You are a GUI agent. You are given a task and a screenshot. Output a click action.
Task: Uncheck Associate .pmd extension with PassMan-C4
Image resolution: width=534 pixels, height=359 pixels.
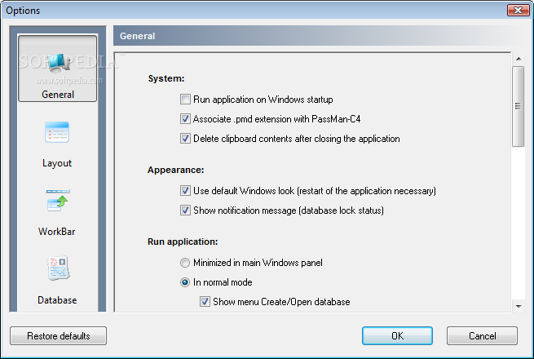(x=185, y=119)
